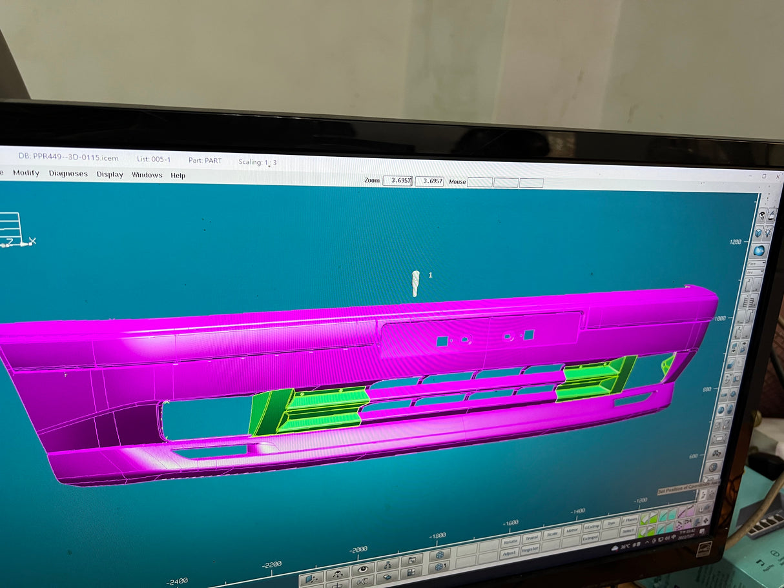The width and height of the screenshot is (784, 588).
Task: Open the Display menu
Action: 110,174
